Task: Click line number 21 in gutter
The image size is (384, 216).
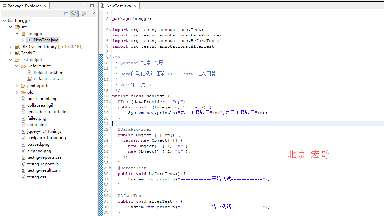Action: coord(106,124)
